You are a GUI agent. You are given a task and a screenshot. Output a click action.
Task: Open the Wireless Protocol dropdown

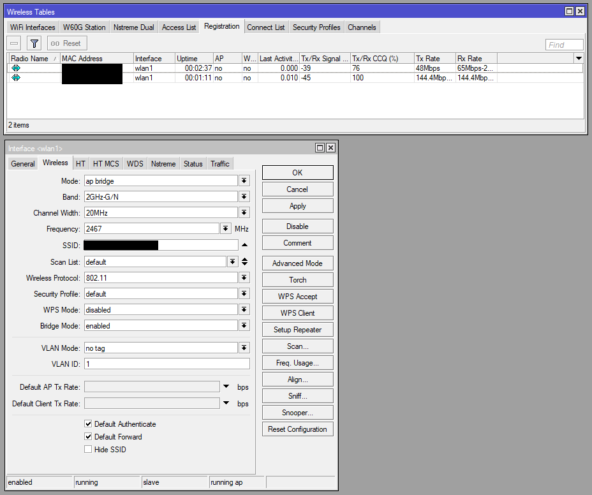pyautogui.click(x=244, y=278)
